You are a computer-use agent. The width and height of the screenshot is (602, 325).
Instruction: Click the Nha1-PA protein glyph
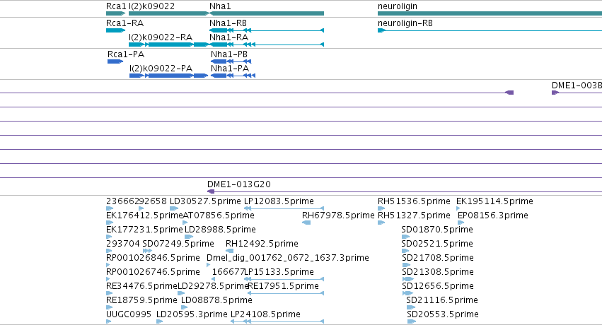[x=233, y=76]
